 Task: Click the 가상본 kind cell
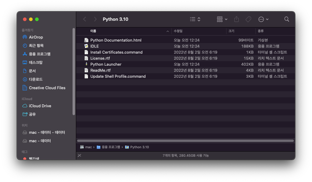(263, 40)
